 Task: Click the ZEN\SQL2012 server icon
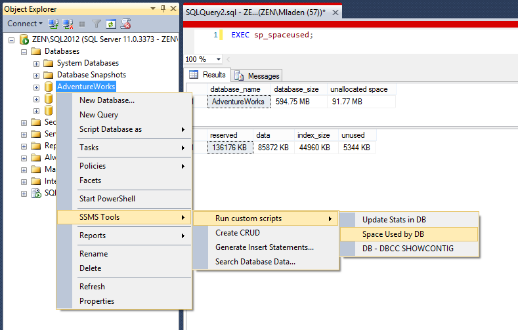[x=24, y=39]
